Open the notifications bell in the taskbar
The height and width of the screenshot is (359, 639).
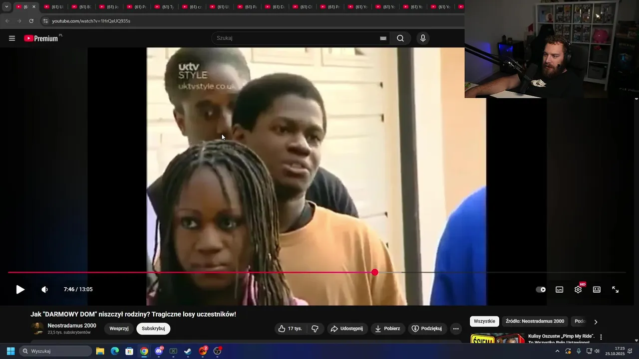coord(630,351)
